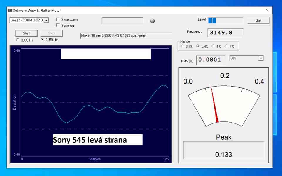Close the Wow & Flutter Meter window
Viewport: 282px width, 176px height.
(267, 10)
